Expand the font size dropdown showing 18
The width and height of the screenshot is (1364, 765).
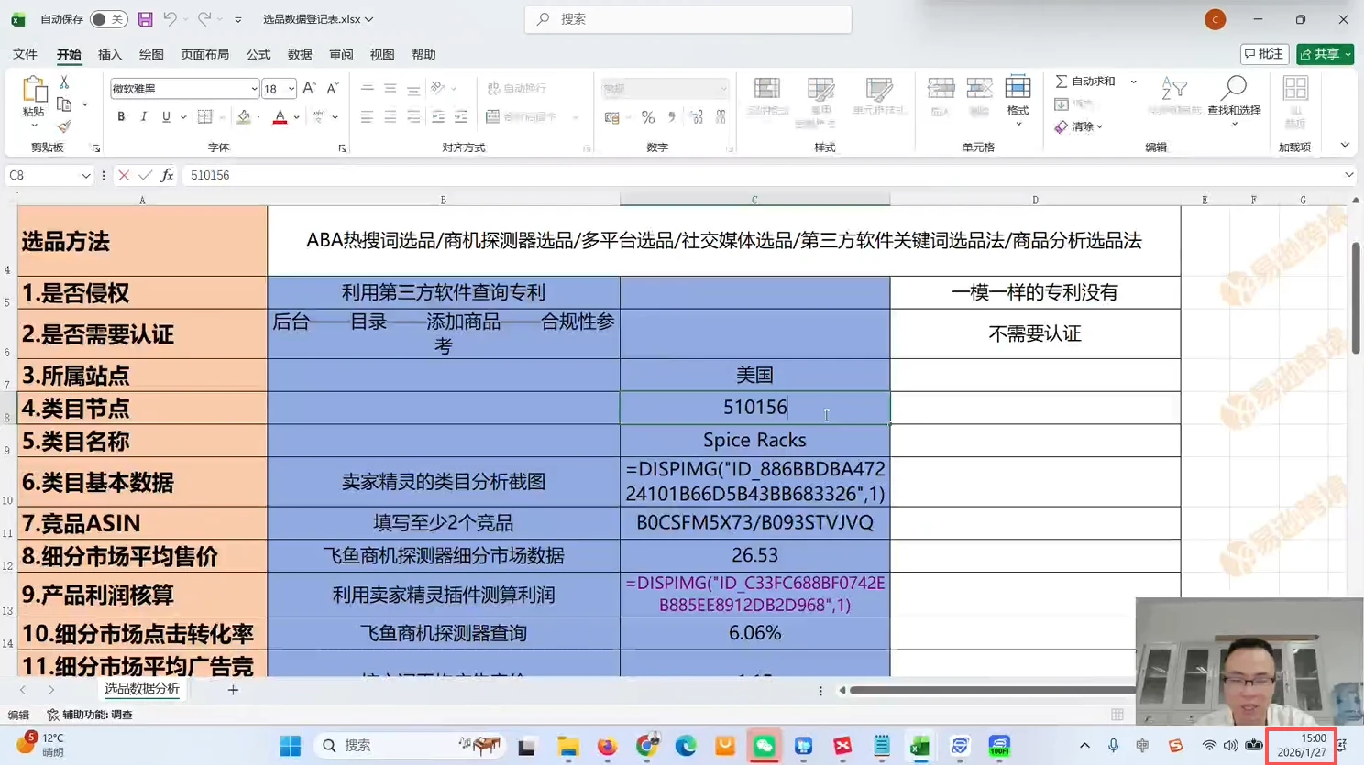pos(290,88)
